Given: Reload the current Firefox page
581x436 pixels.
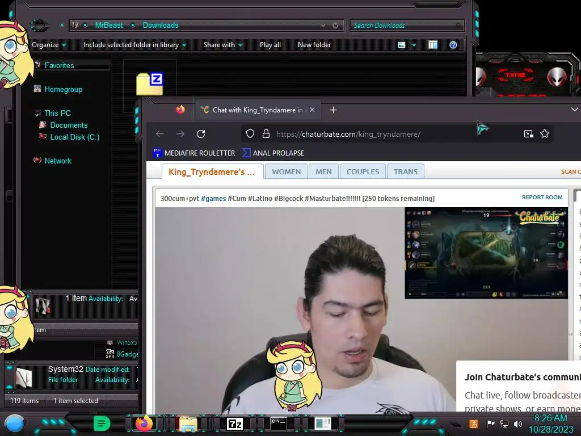Looking at the screenshot, I should 201,134.
